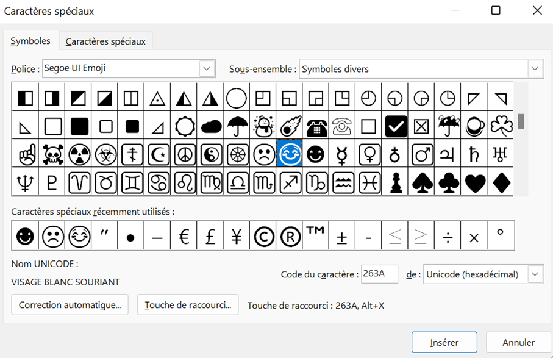The image size is (553, 358).
Task: Click the cloud symbol
Action: pyautogui.click(x=210, y=126)
